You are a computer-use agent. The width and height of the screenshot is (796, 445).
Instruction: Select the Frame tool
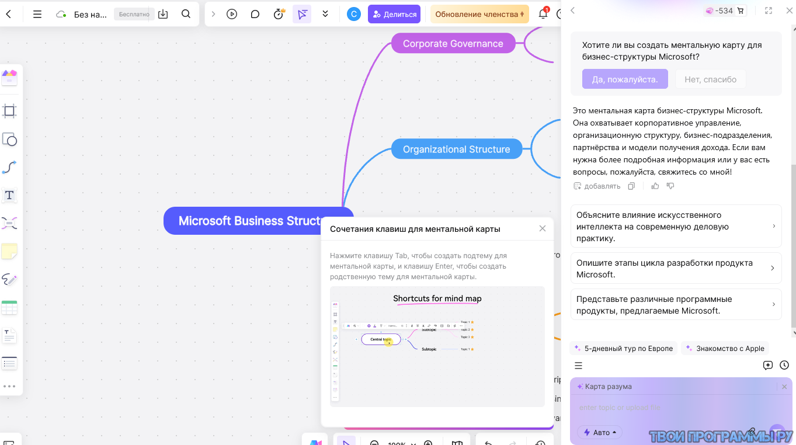click(x=9, y=110)
